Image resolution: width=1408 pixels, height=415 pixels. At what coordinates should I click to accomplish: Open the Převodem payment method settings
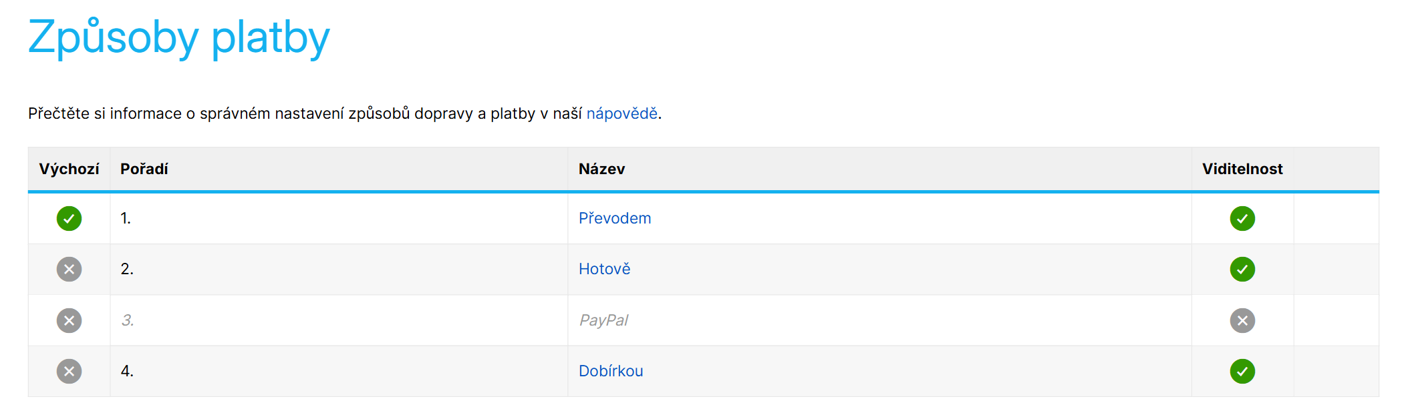pos(615,218)
